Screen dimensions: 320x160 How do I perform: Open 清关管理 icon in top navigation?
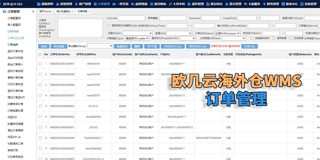click(227, 4)
